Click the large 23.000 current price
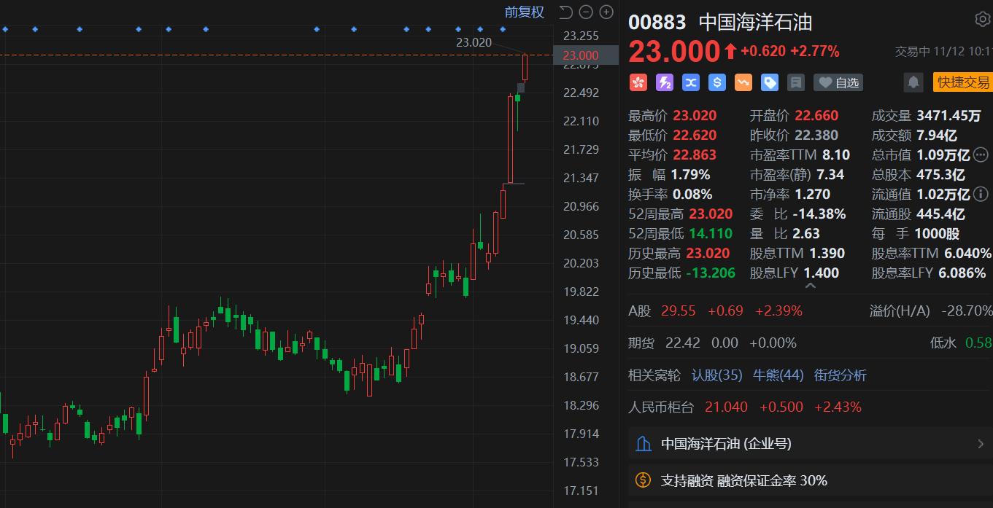Image resolution: width=993 pixels, height=508 pixels. (x=675, y=52)
